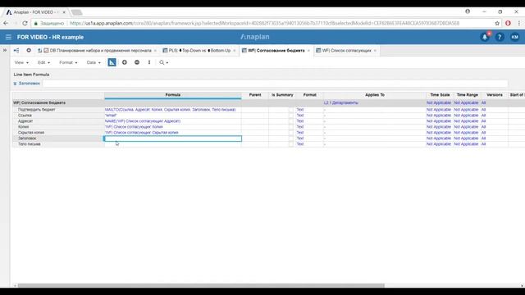Close the WF Согласование бюджета tab
The image size is (525, 295).
click(308, 51)
